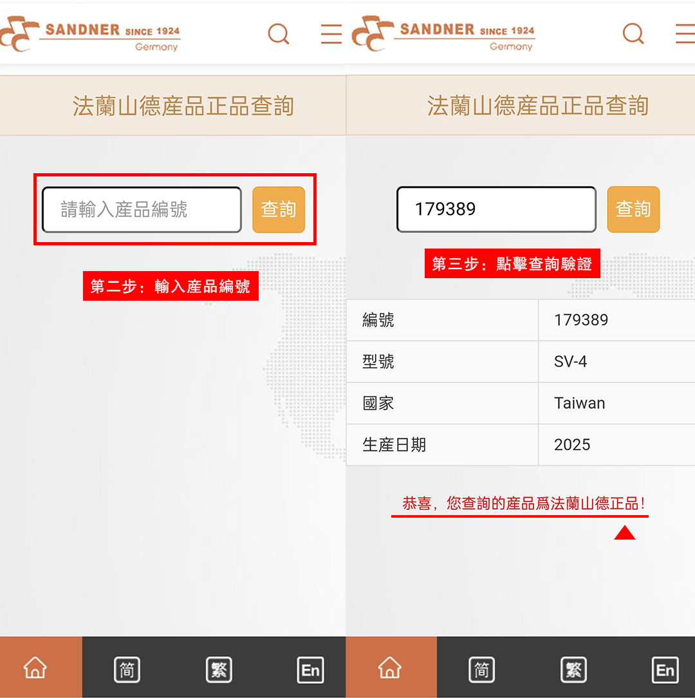
Task: Switch language to Simplified Chinese 简
Action: [x=127, y=670]
